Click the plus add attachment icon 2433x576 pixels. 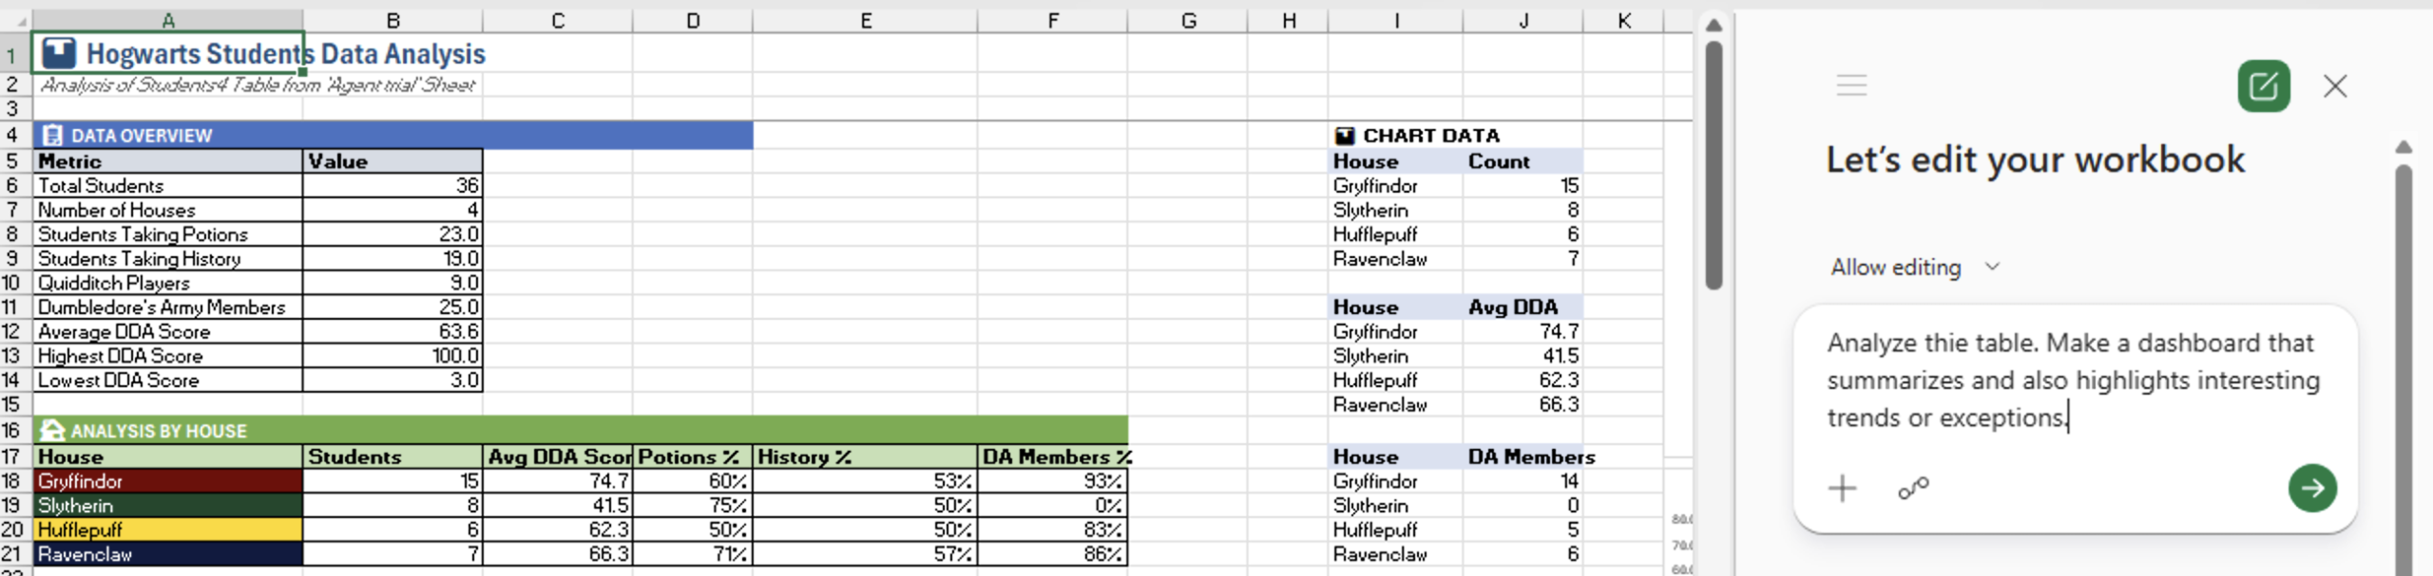1842,488
